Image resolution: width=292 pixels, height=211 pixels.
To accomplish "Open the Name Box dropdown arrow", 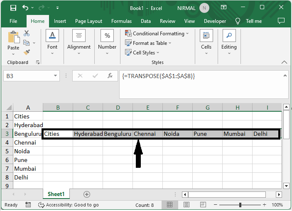I will (x=55, y=76).
